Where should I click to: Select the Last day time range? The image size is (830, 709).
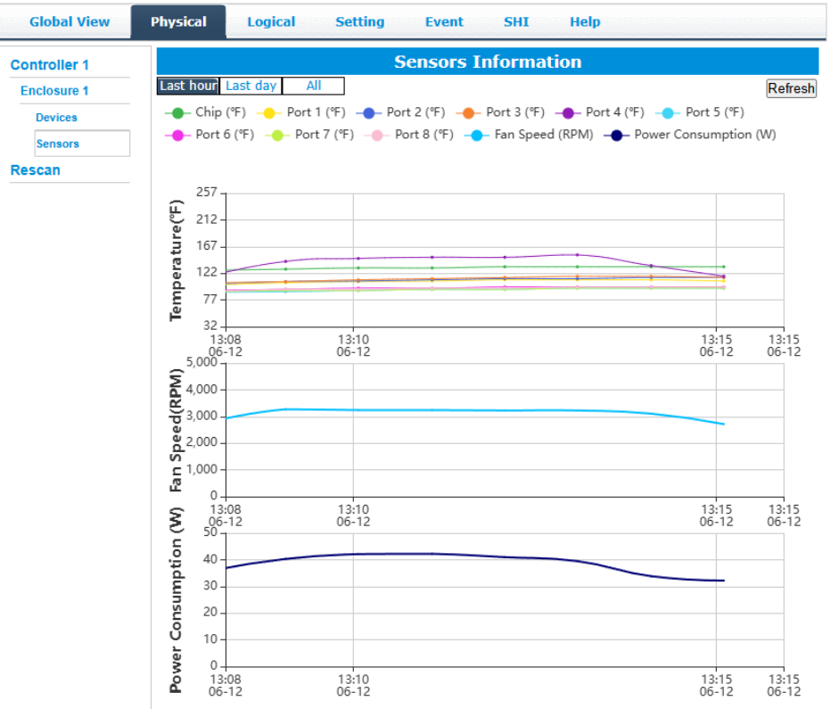251,86
